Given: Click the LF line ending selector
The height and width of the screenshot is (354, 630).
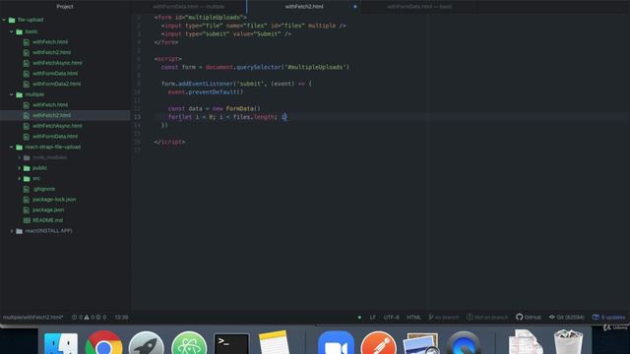Looking at the screenshot, I should pos(372,317).
